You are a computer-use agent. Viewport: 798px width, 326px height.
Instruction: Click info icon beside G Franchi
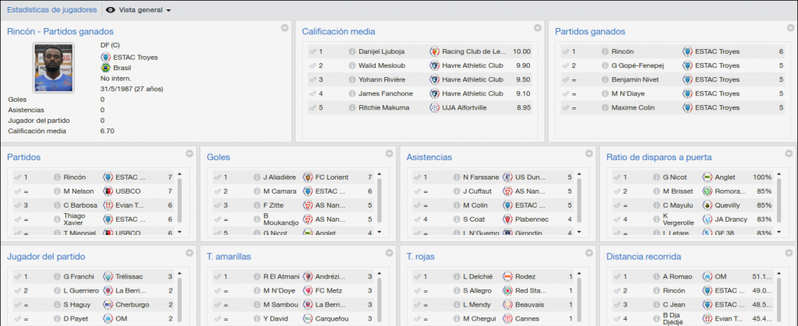[x=57, y=277]
